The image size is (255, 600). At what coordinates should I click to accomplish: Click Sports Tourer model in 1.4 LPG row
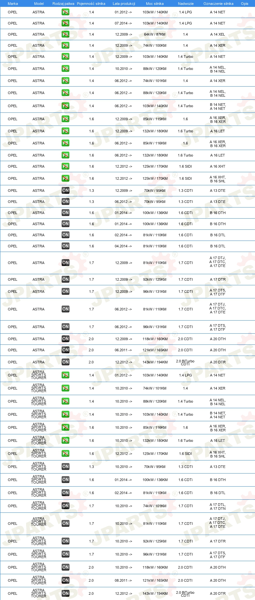[38, 375]
